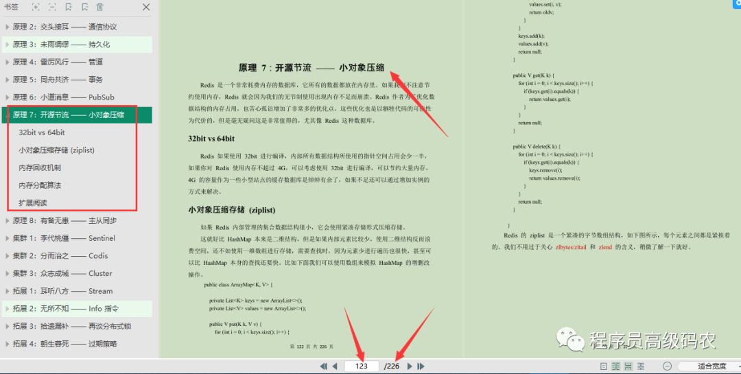This screenshot has height=374, width=741.
Task: Expand the 集群 2: 分而治之 bookmark
Action: point(7,256)
